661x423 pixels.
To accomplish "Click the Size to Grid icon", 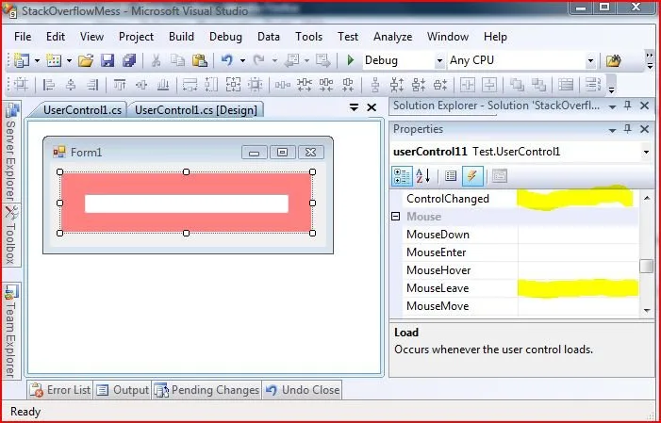I will tap(255, 85).
